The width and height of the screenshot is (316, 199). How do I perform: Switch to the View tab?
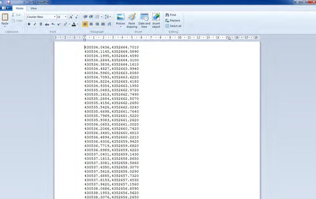point(33,8)
